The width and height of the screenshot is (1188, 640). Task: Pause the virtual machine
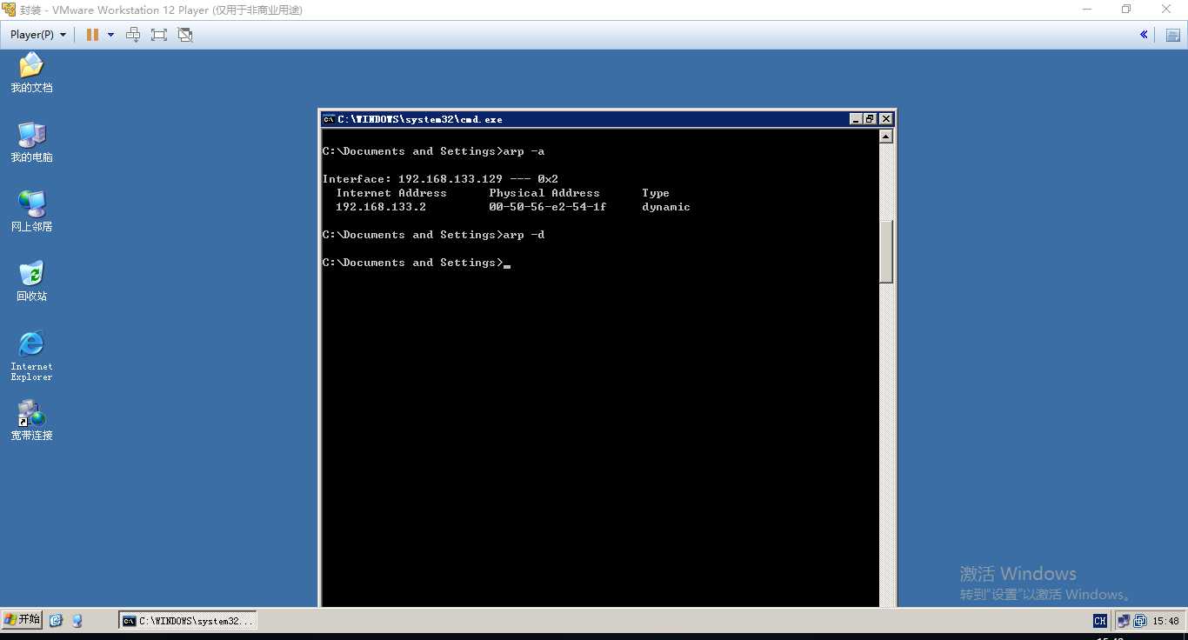coord(92,35)
